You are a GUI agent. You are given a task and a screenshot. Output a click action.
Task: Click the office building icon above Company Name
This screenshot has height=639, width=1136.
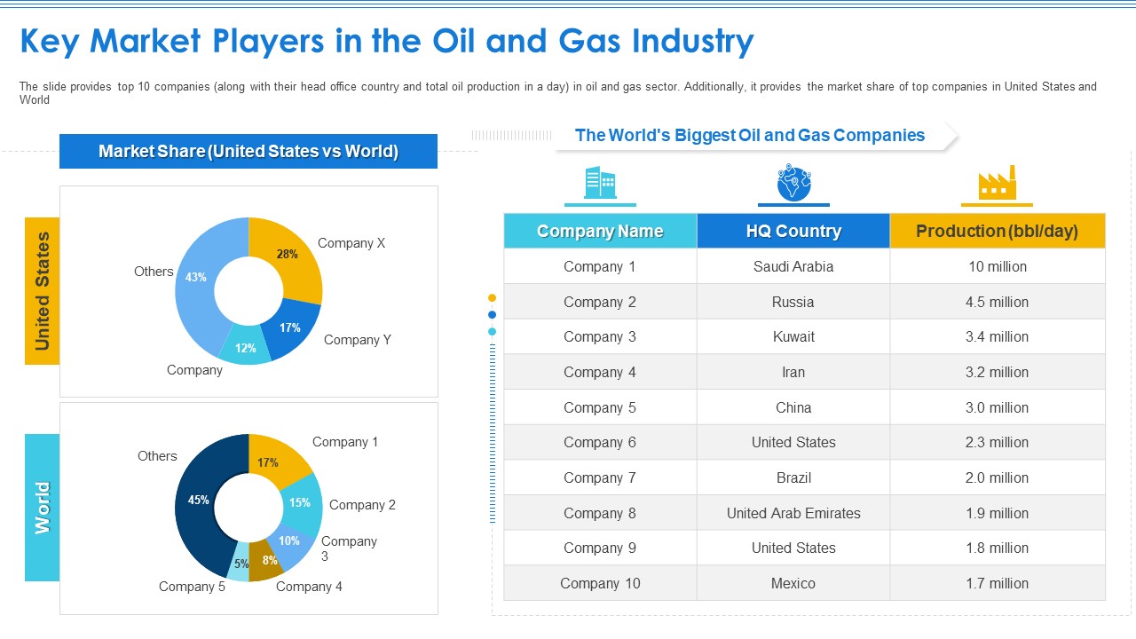(600, 182)
